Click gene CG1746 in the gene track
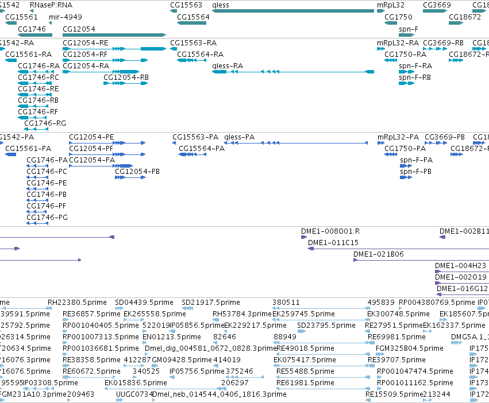This screenshot has height=403, width=489. pos(35,35)
